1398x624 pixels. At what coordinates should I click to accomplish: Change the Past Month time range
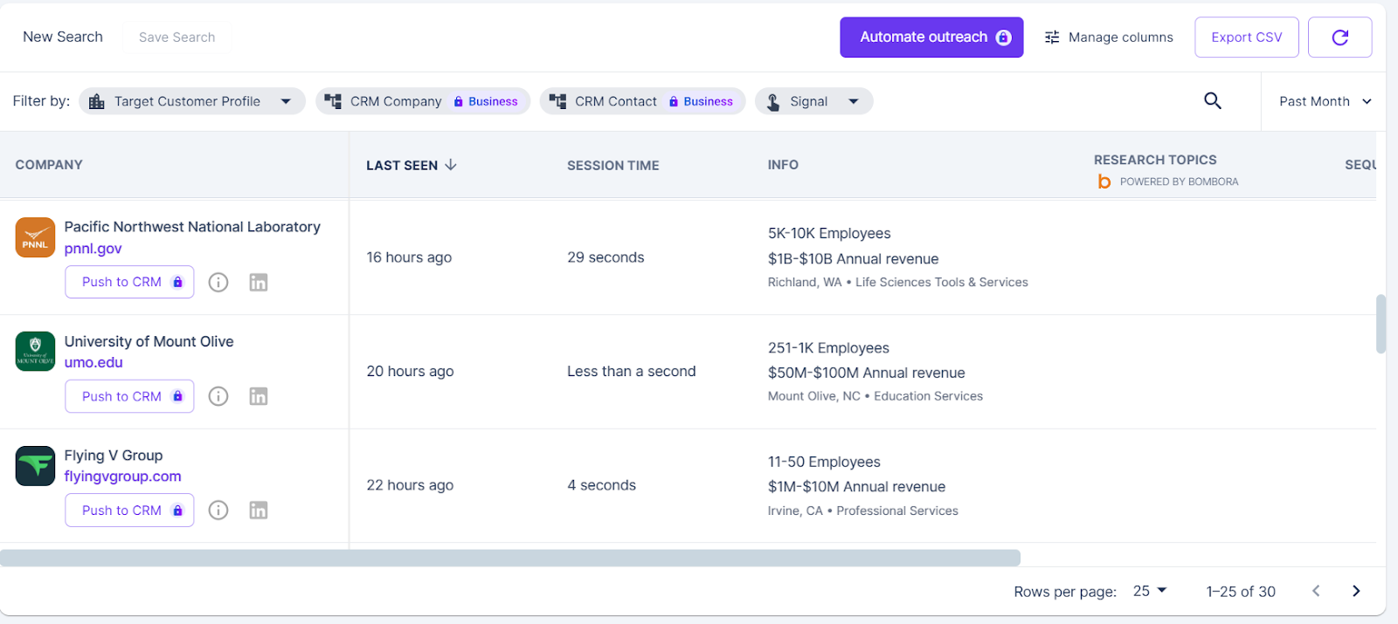coord(1324,101)
